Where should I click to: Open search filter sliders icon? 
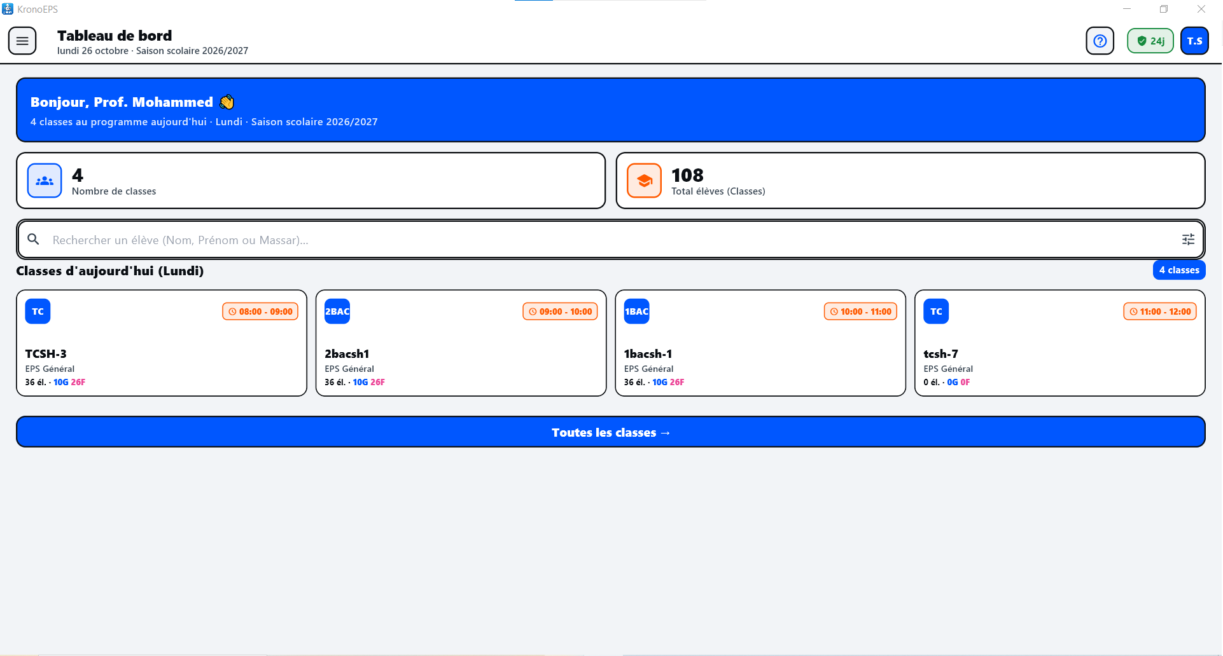click(x=1188, y=240)
